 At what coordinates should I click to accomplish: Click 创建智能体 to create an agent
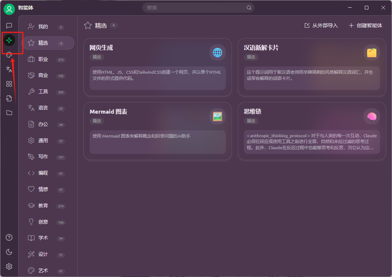click(x=366, y=25)
